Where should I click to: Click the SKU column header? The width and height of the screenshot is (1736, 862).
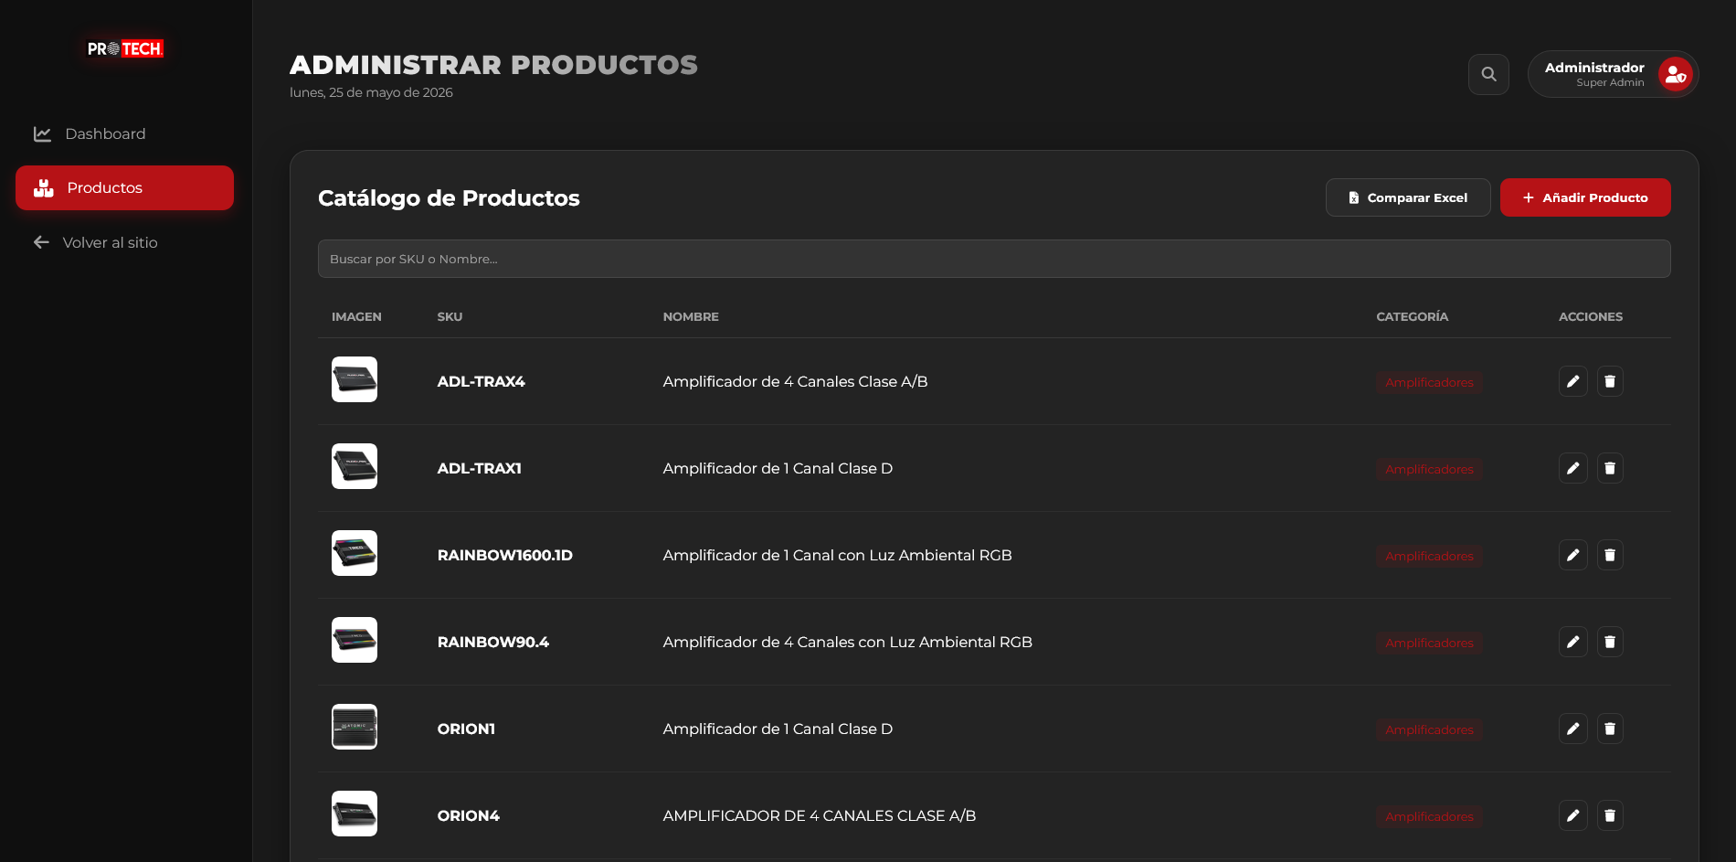(450, 316)
